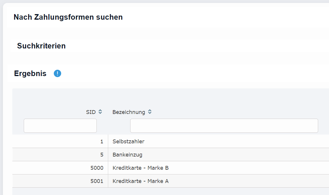Click inside the Bezeichnung filter field

(x=224, y=125)
